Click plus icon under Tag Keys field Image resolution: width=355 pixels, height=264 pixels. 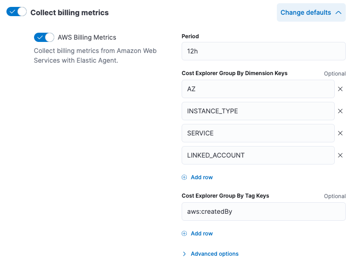(x=184, y=234)
